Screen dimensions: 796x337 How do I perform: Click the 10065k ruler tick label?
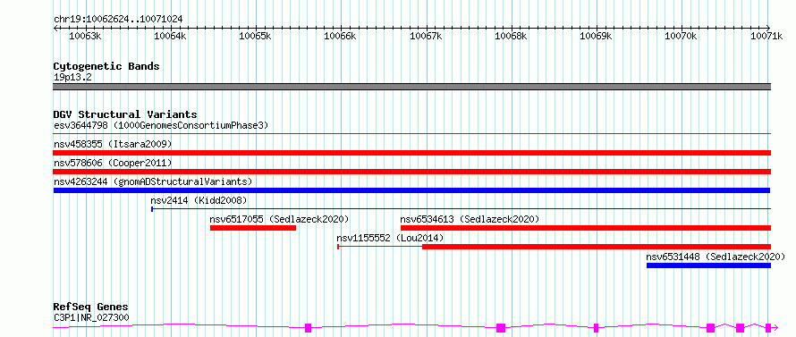point(256,37)
